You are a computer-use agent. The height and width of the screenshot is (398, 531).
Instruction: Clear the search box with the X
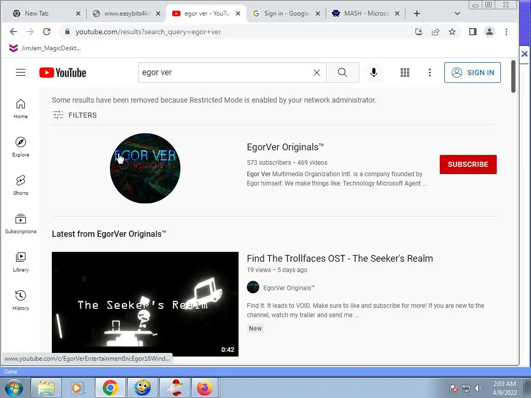tap(317, 73)
